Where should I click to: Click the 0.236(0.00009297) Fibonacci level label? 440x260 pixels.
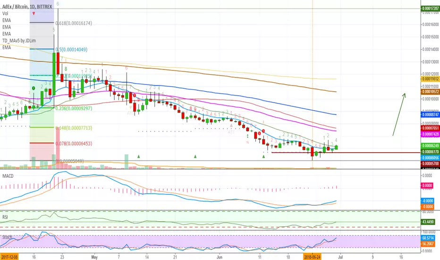74,108
